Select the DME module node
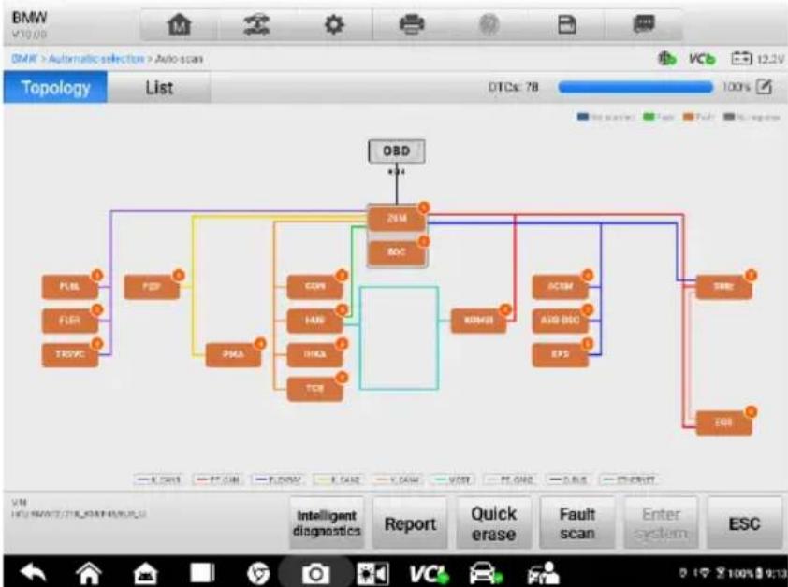 click(723, 287)
